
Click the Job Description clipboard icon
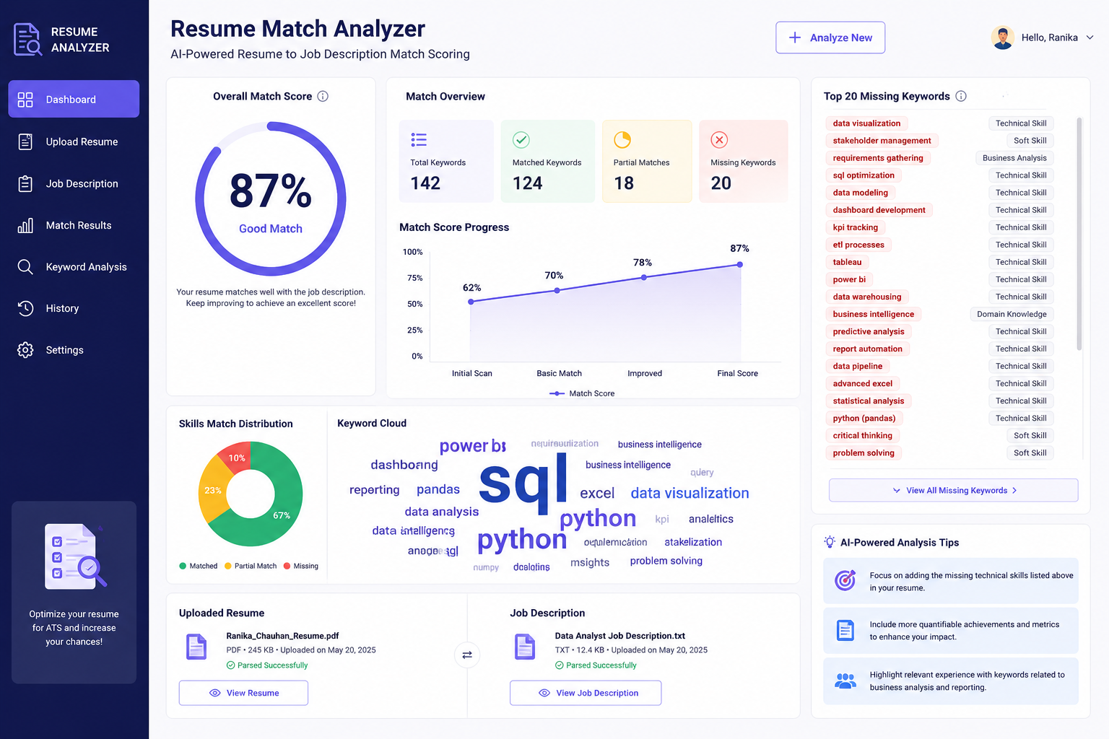coord(25,183)
